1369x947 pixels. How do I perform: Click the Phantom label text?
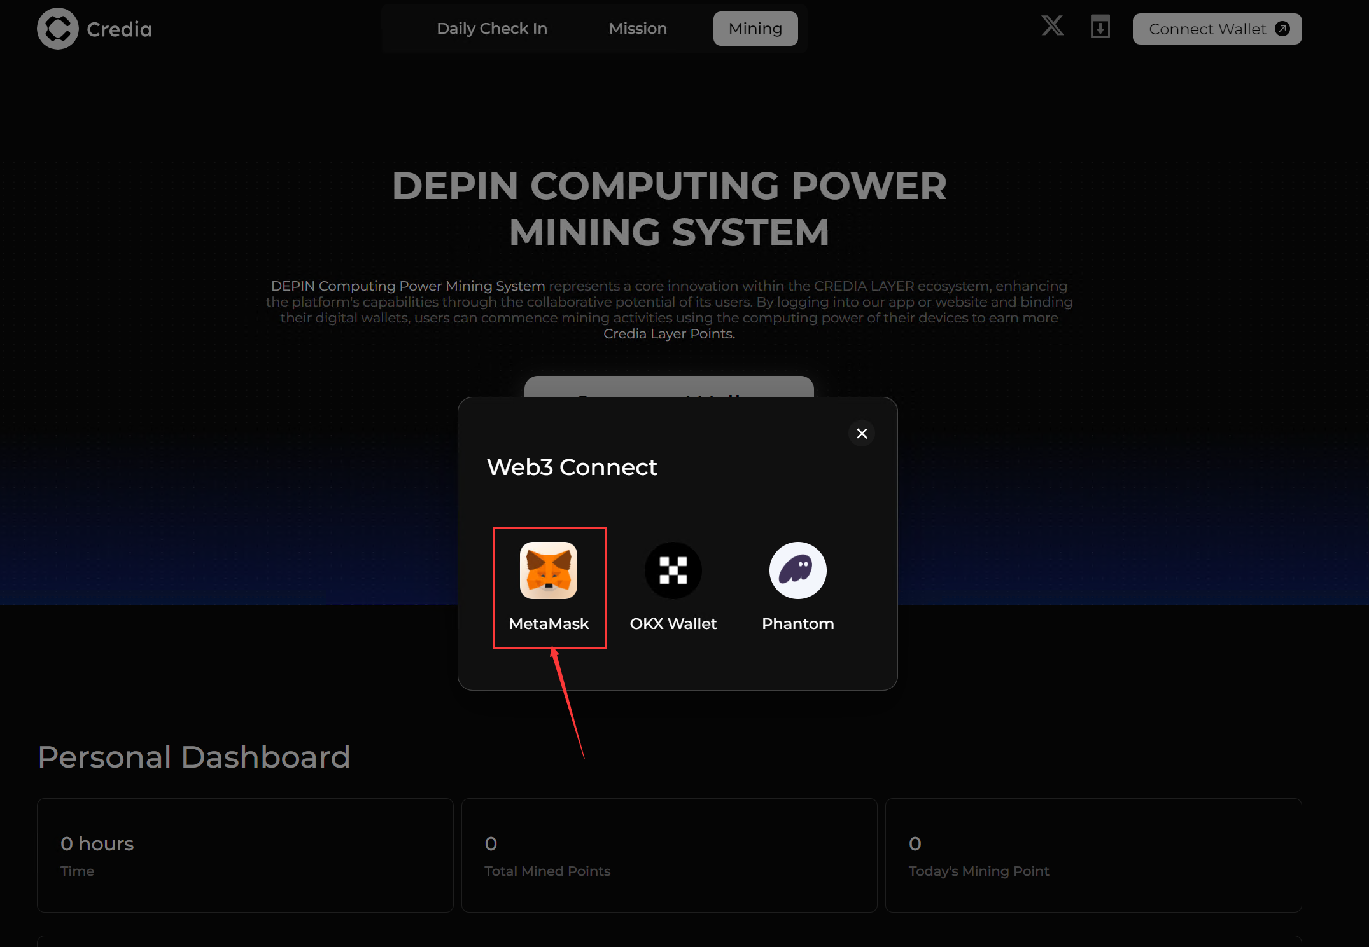798,624
